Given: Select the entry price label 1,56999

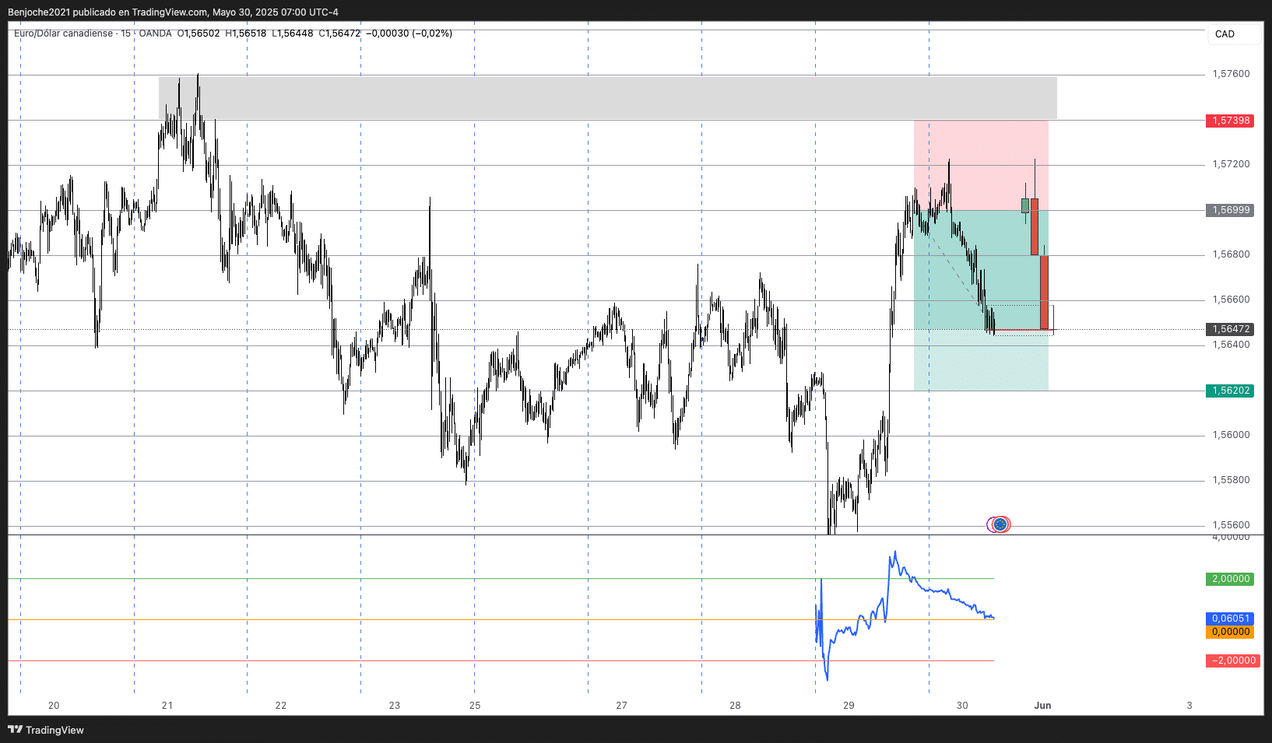Looking at the screenshot, I should pos(1230,210).
